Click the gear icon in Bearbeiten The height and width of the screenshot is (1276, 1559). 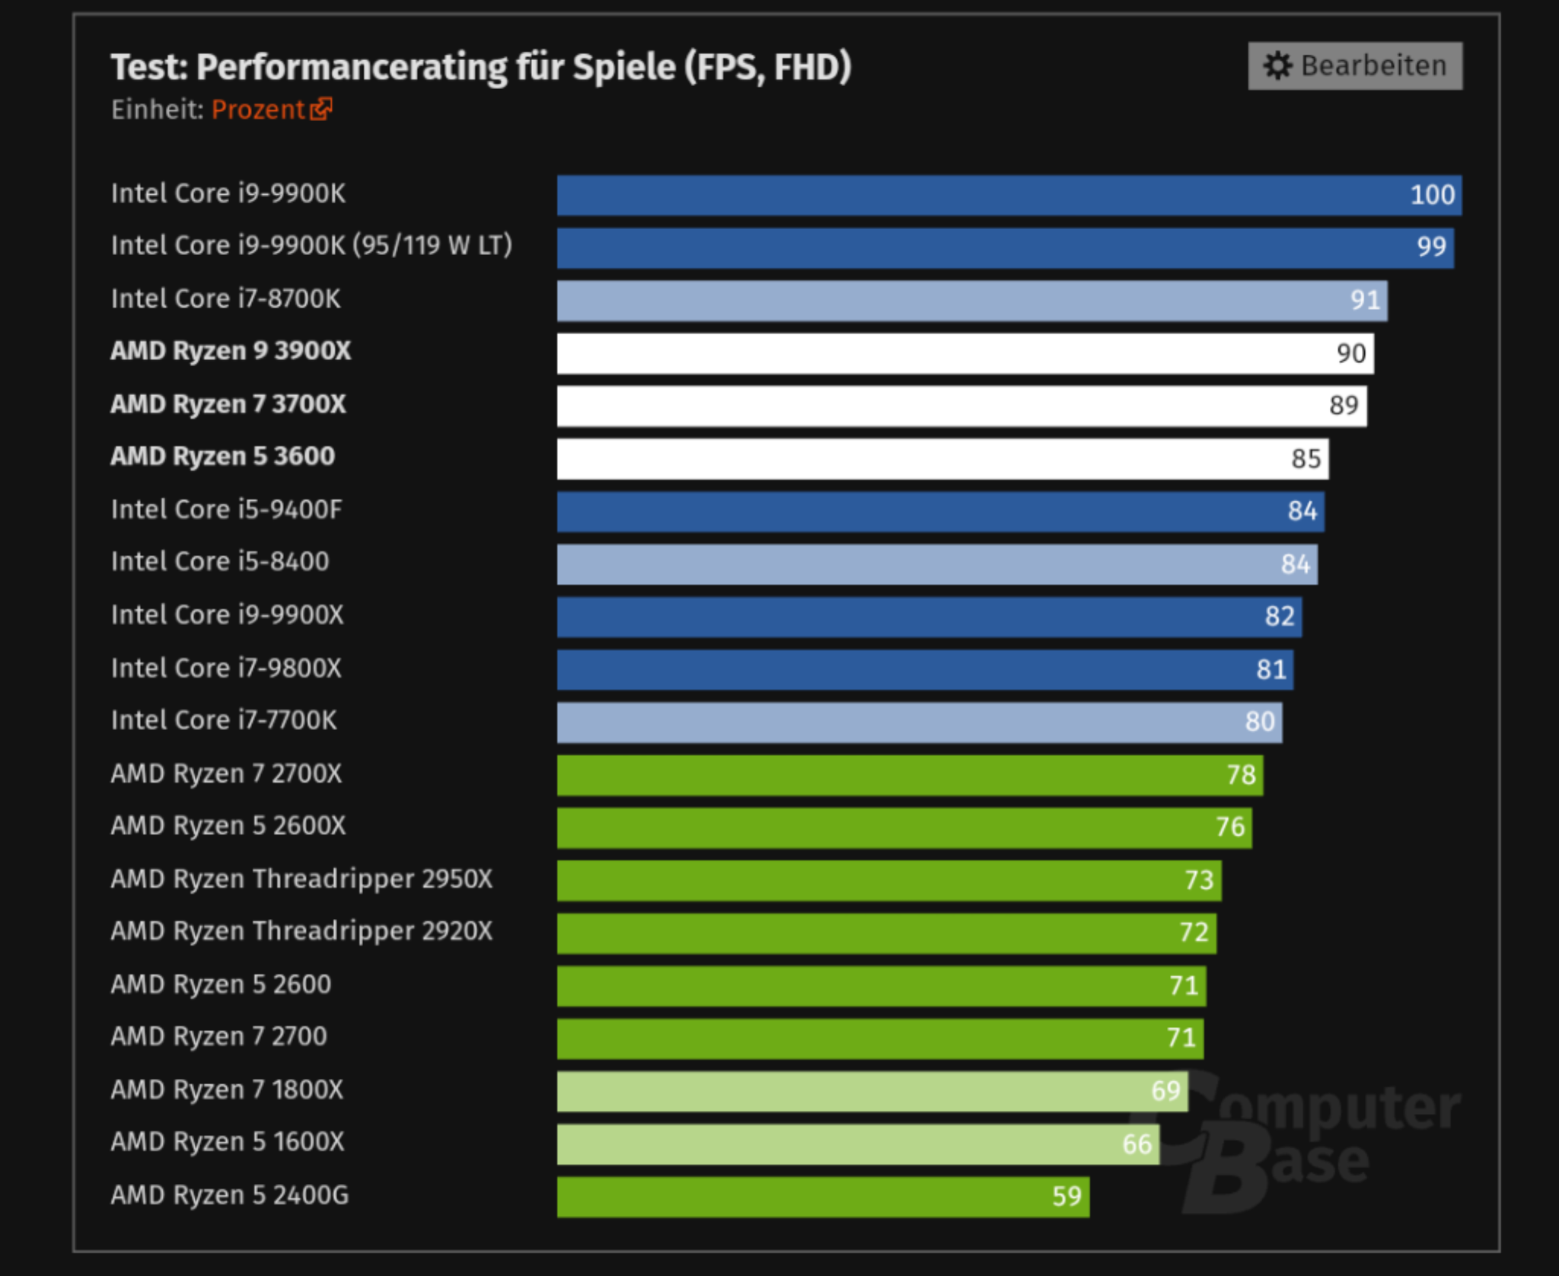(1278, 66)
